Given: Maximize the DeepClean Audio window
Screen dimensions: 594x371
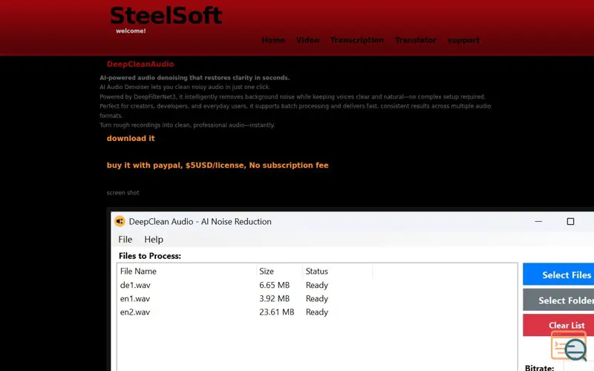Looking at the screenshot, I should [x=570, y=221].
